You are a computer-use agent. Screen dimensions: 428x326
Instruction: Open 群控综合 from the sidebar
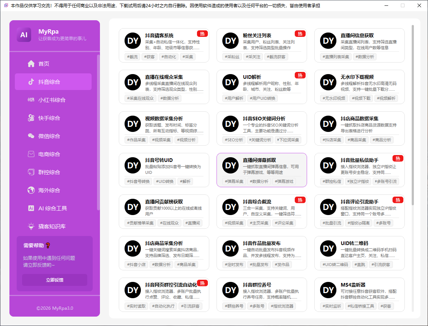[x=53, y=172]
